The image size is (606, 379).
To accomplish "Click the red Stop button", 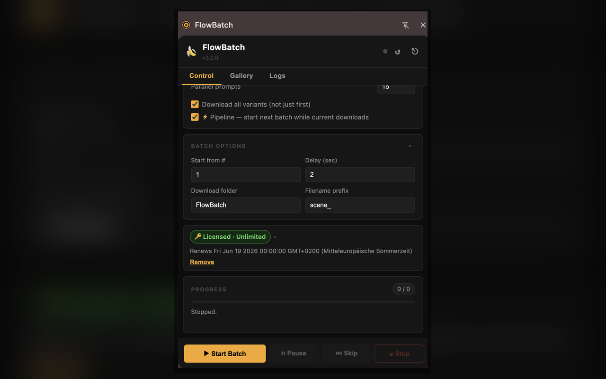I will pyautogui.click(x=399, y=353).
